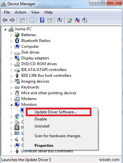Click the Modems category icon

pos(17,99)
